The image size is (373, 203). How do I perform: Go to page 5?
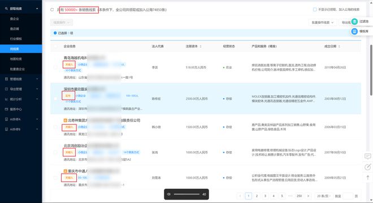coord(282,196)
